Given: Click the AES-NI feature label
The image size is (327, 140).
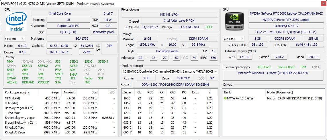Looking at the screenshot, I should (12, 82).
